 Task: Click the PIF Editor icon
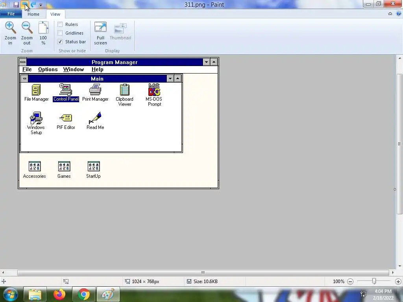pyautogui.click(x=66, y=118)
